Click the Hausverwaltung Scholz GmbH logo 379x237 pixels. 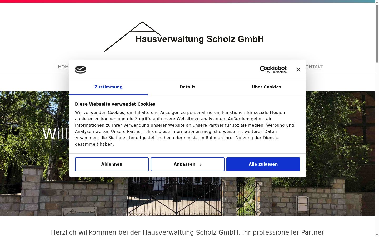tap(184, 37)
